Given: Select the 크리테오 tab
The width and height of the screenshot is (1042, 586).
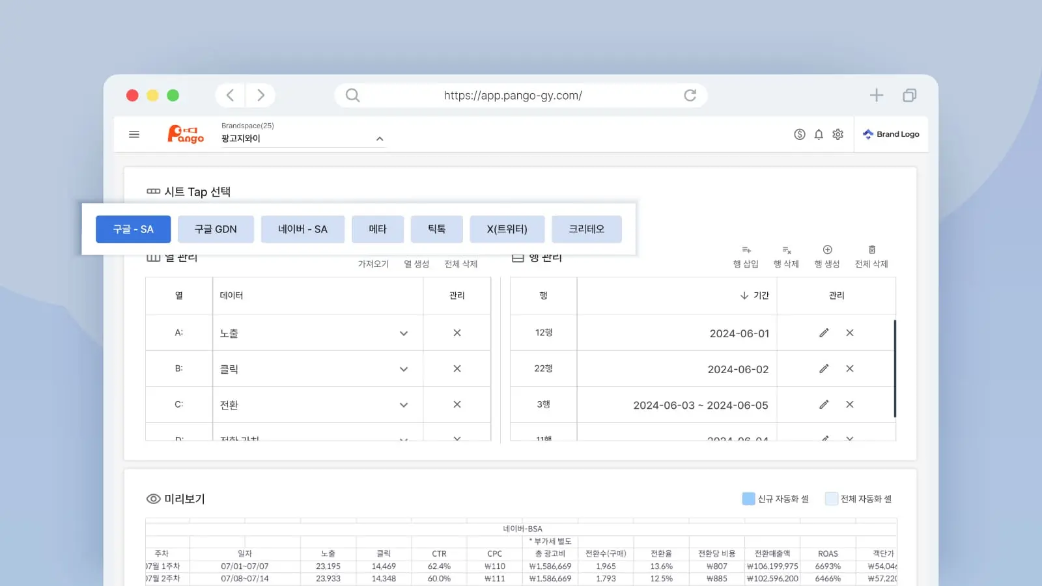Looking at the screenshot, I should [x=586, y=229].
